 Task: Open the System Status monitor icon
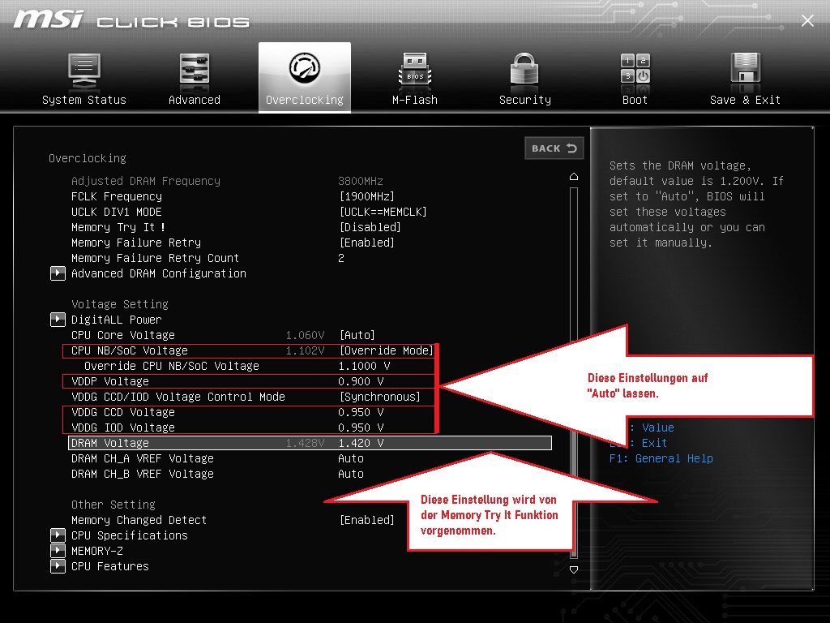point(84,71)
